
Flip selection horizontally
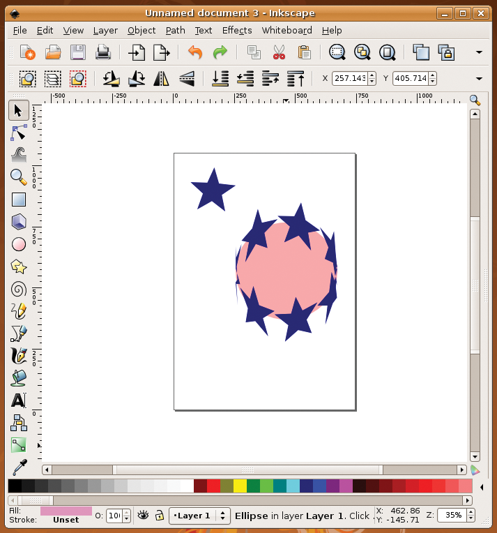(161, 79)
